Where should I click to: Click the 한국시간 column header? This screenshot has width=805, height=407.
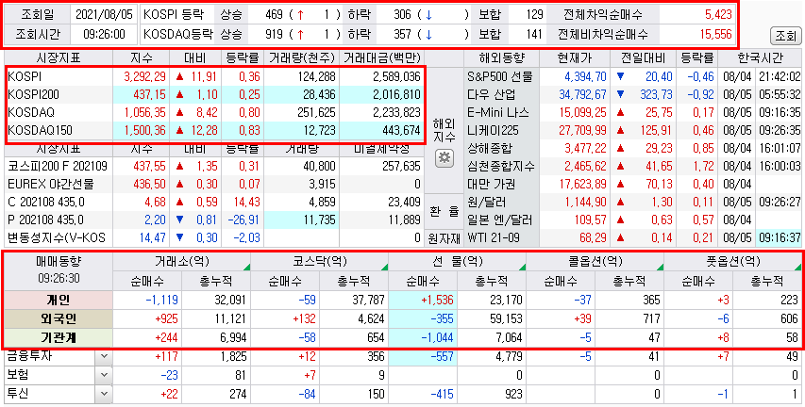coord(762,57)
